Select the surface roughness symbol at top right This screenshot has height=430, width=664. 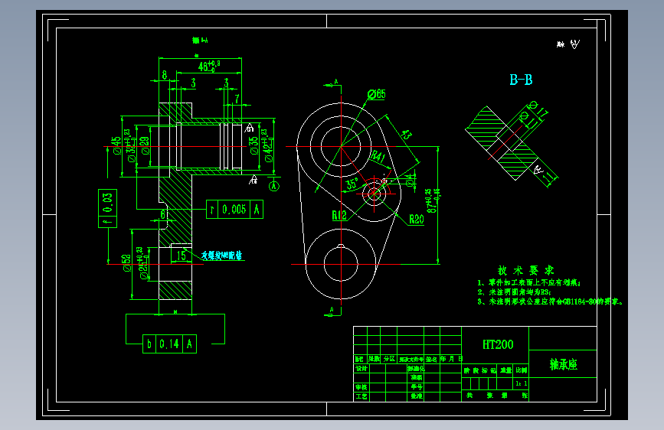pyautogui.click(x=574, y=44)
